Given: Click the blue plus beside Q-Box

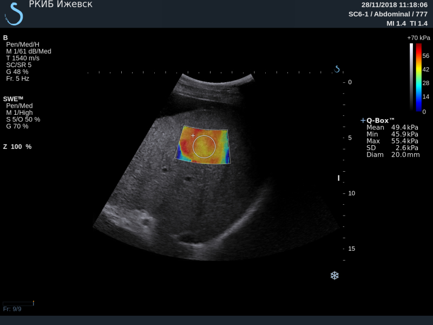Looking at the screenshot, I should 363,120.
